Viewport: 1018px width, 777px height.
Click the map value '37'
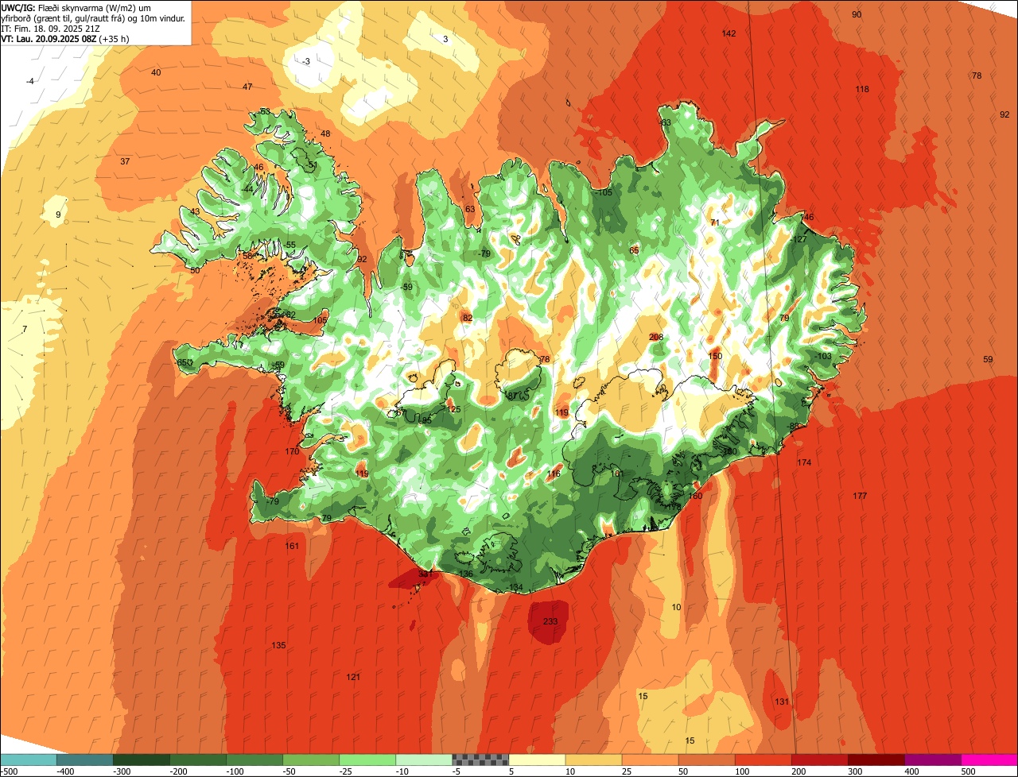125,161
